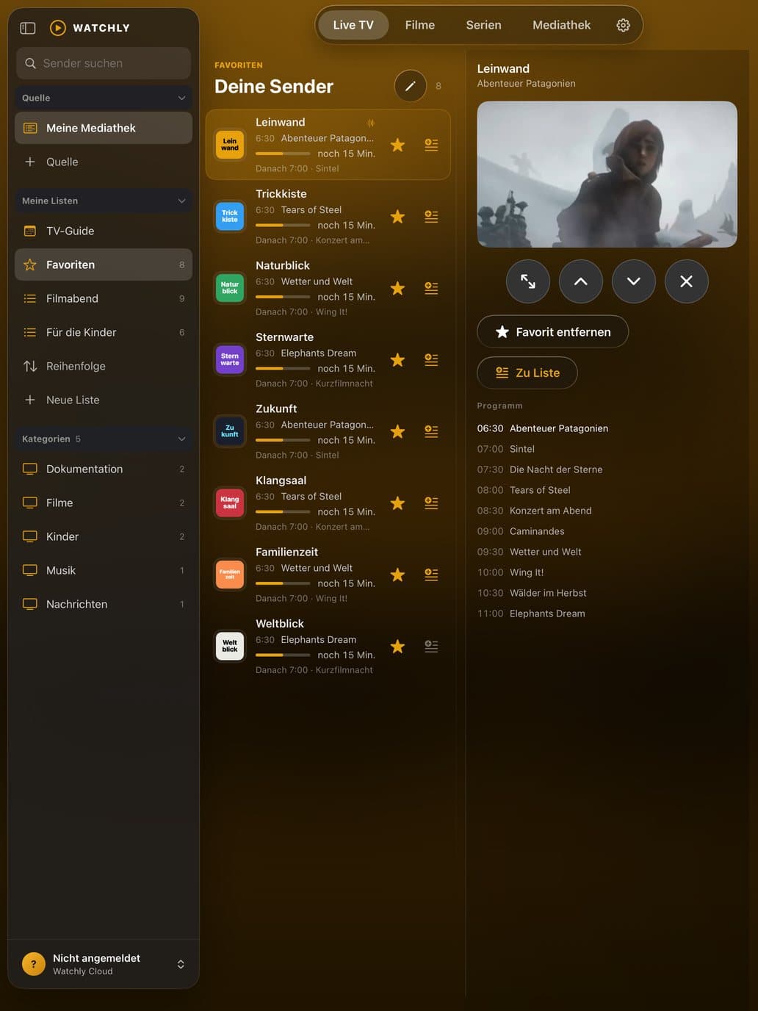Toggle the favorite star for Familienzeit
Screen dimensions: 758x1011
point(397,575)
